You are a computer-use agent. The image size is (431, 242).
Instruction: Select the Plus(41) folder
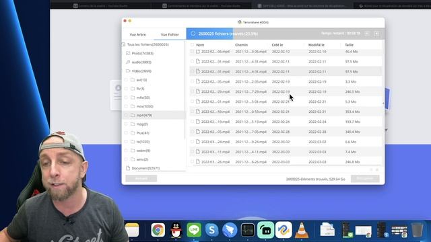coord(143,133)
